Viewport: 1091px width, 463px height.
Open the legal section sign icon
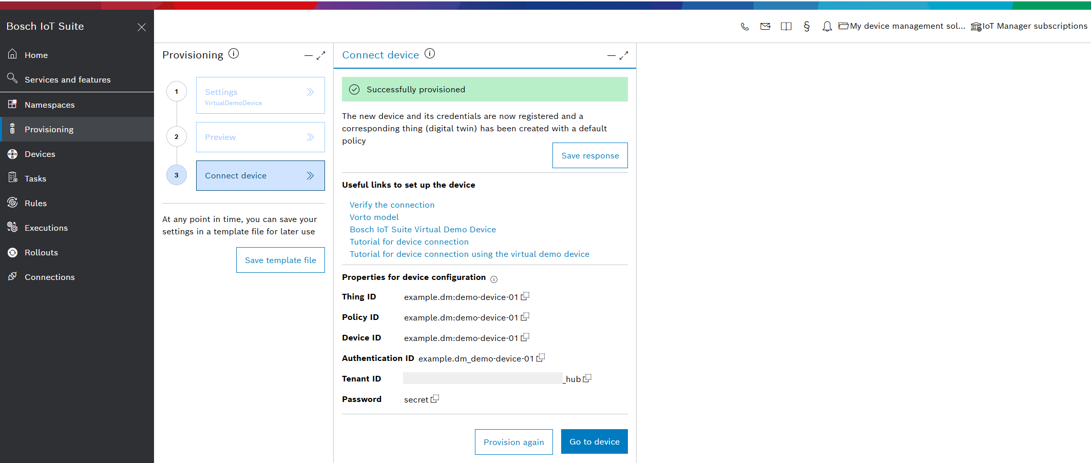coord(807,27)
